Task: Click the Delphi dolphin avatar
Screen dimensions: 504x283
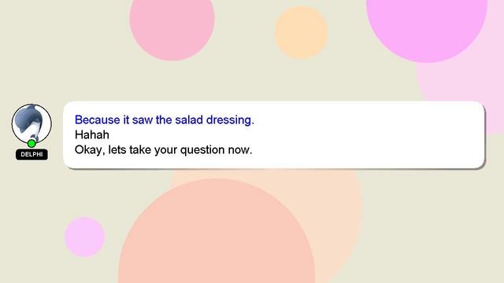Action: (x=31, y=123)
